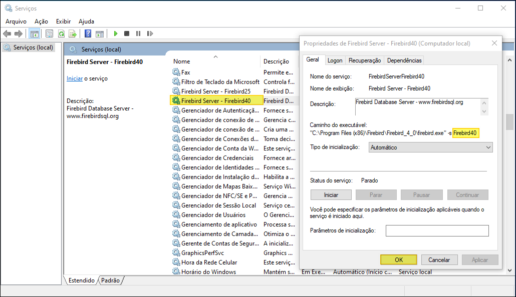Select the Gerenciador de Mapas Baix... row

tap(233, 186)
